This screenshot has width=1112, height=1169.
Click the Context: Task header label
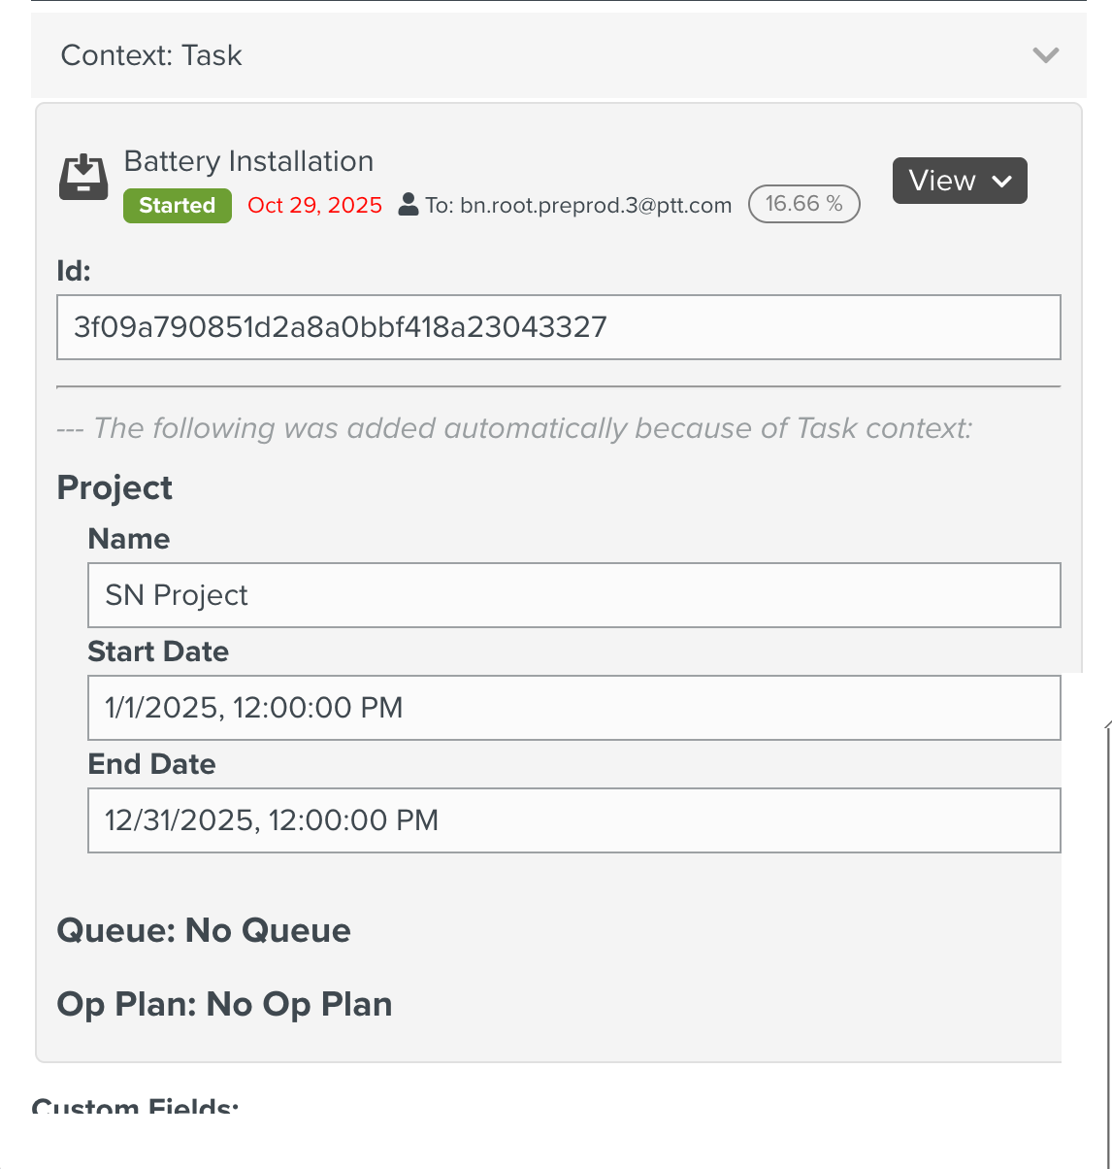pos(151,55)
